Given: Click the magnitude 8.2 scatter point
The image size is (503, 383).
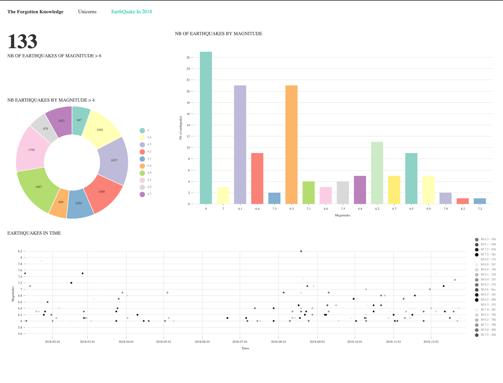Looking at the screenshot, I should [301, 251].
